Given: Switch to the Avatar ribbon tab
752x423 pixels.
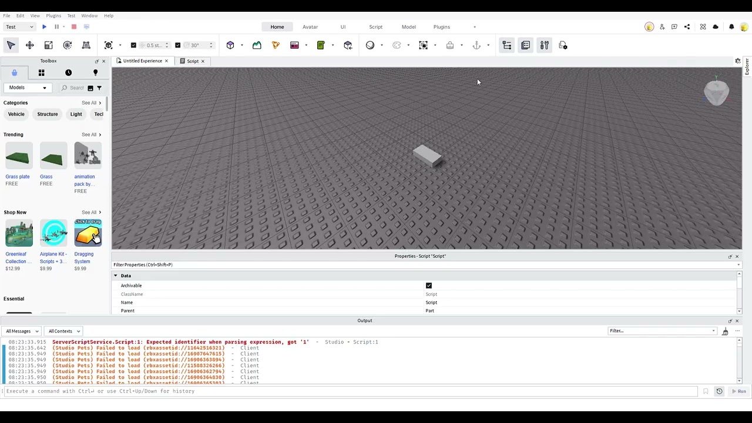Looking at the screenshot, I should 310,27.
